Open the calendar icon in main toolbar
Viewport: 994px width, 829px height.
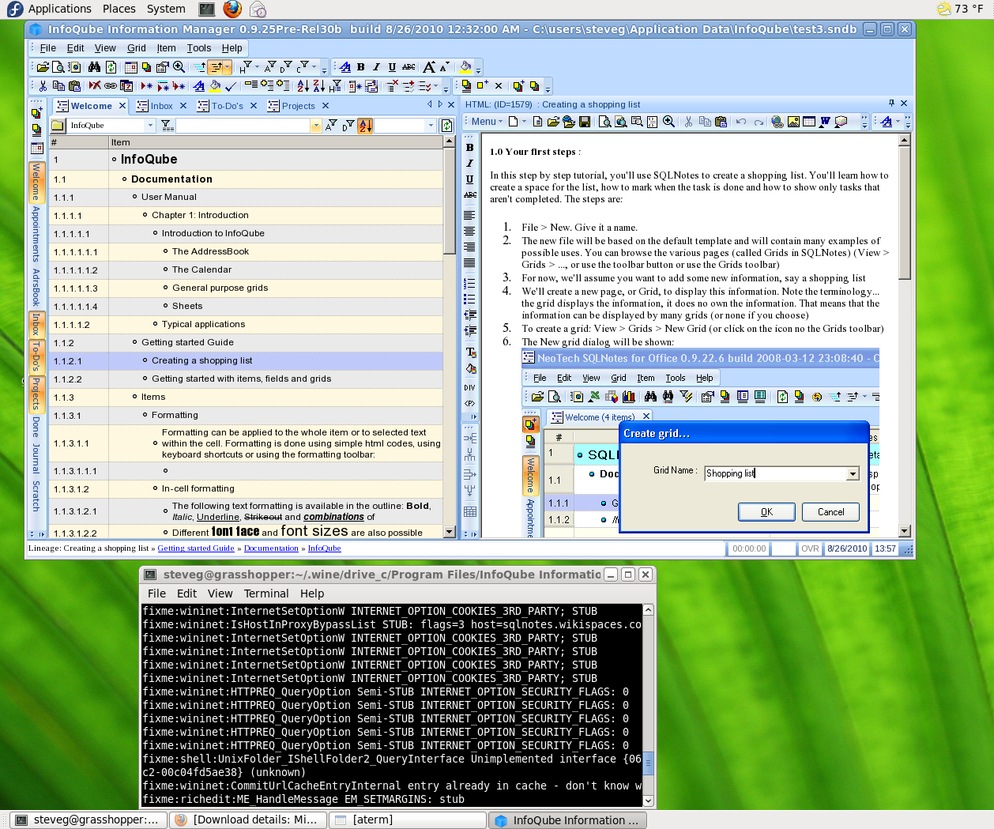131,67
